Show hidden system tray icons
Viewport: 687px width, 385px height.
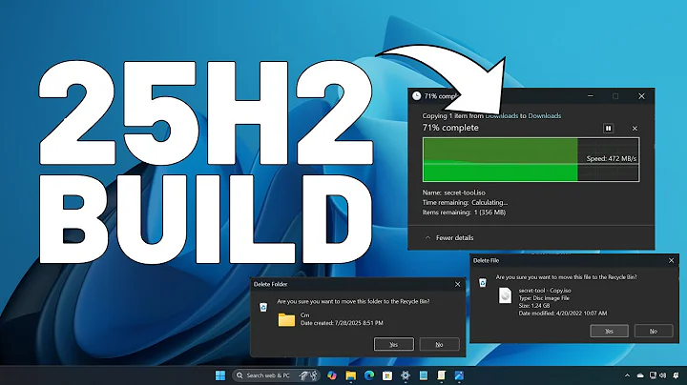(627, 375)
